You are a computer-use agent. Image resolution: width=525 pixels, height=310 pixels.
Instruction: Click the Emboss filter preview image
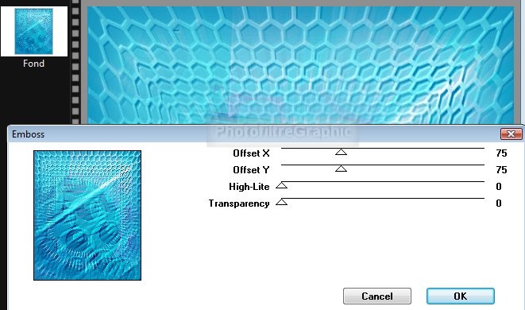(87, 215)
